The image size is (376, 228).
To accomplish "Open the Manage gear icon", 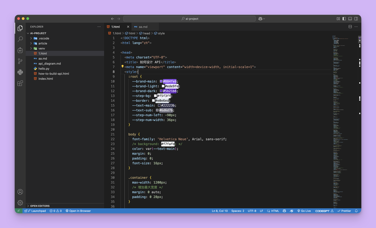I will (20, 203).
